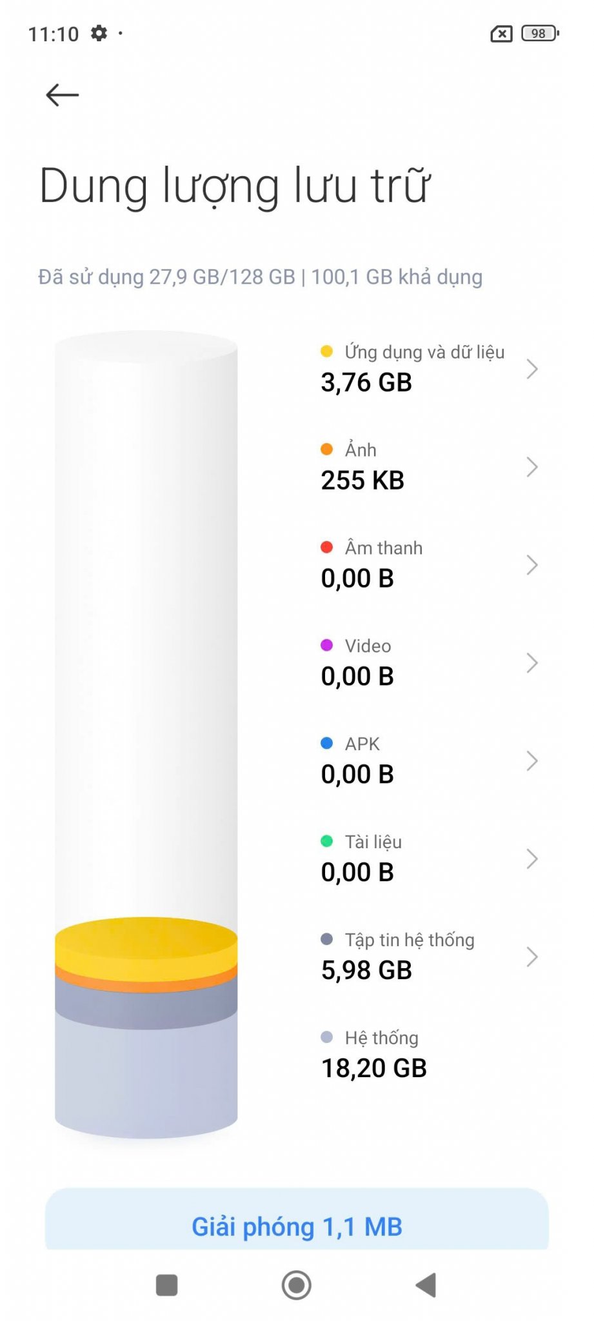Viewport: 594px width, 1321px height.
Task: Open the APK storage entry
Action: 430,760
